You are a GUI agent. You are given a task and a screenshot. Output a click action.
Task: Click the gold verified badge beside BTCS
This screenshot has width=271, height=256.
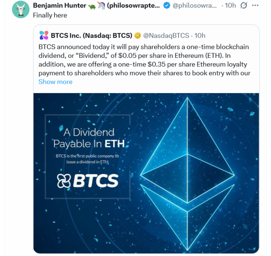[138, 35]
